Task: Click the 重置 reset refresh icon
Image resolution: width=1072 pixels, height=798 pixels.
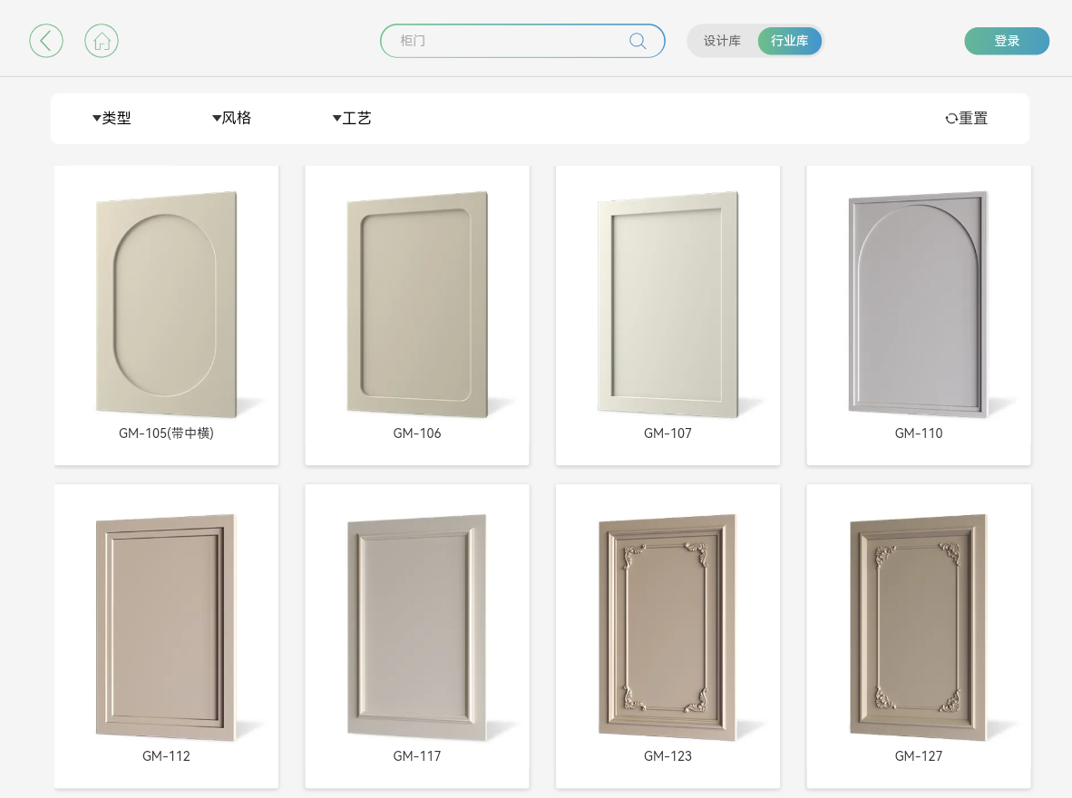Action: click(x=951, y=118)
